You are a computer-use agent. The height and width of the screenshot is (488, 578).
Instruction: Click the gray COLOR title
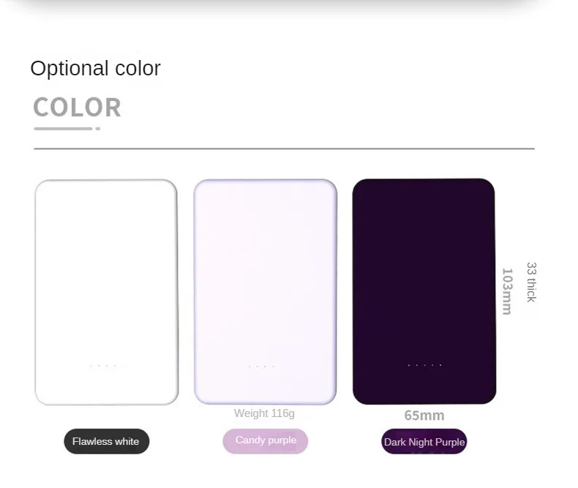[77, 108]
